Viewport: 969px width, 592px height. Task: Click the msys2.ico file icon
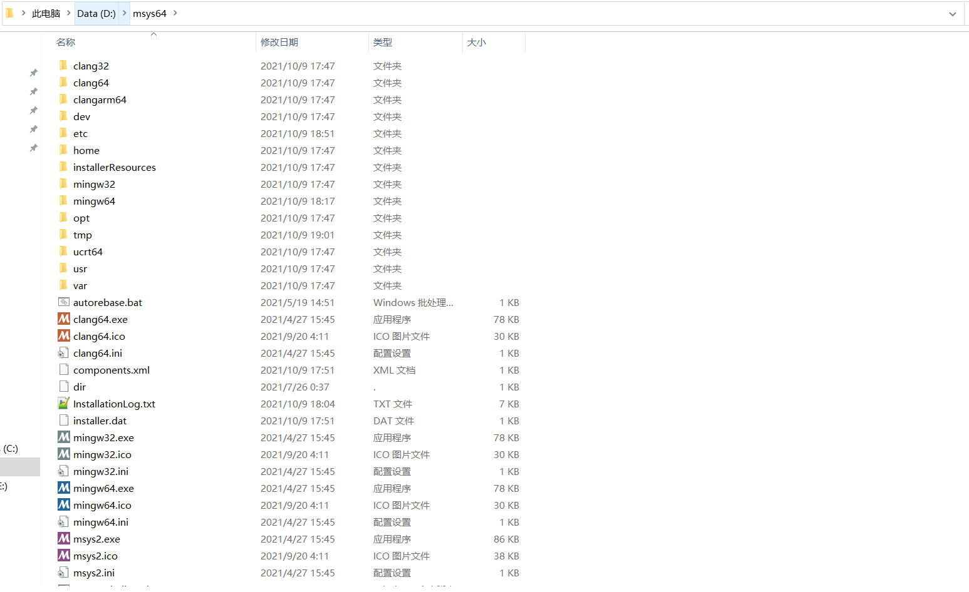pyautogui.click(x=64, y=555)
